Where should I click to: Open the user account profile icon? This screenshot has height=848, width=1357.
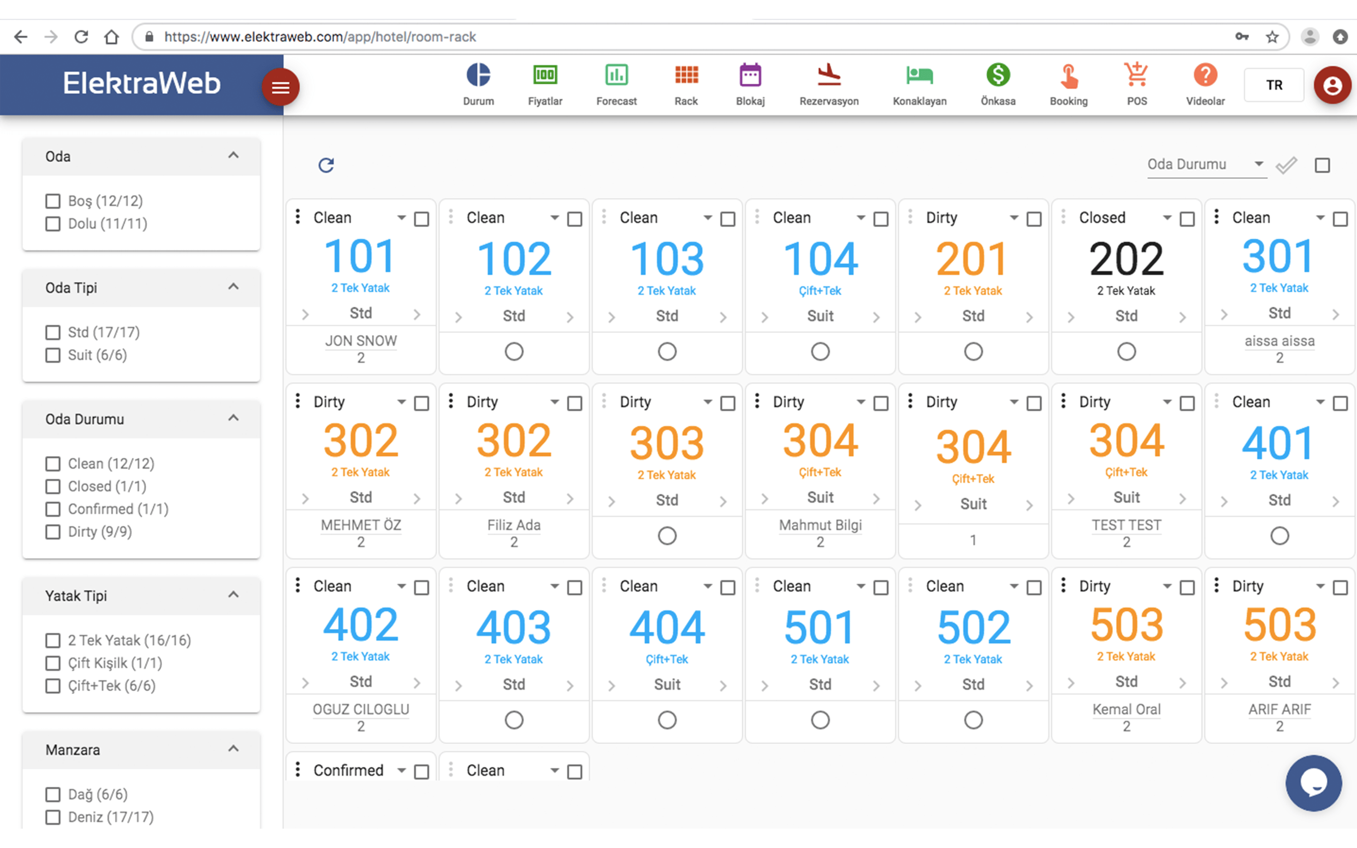point(1332,85)
